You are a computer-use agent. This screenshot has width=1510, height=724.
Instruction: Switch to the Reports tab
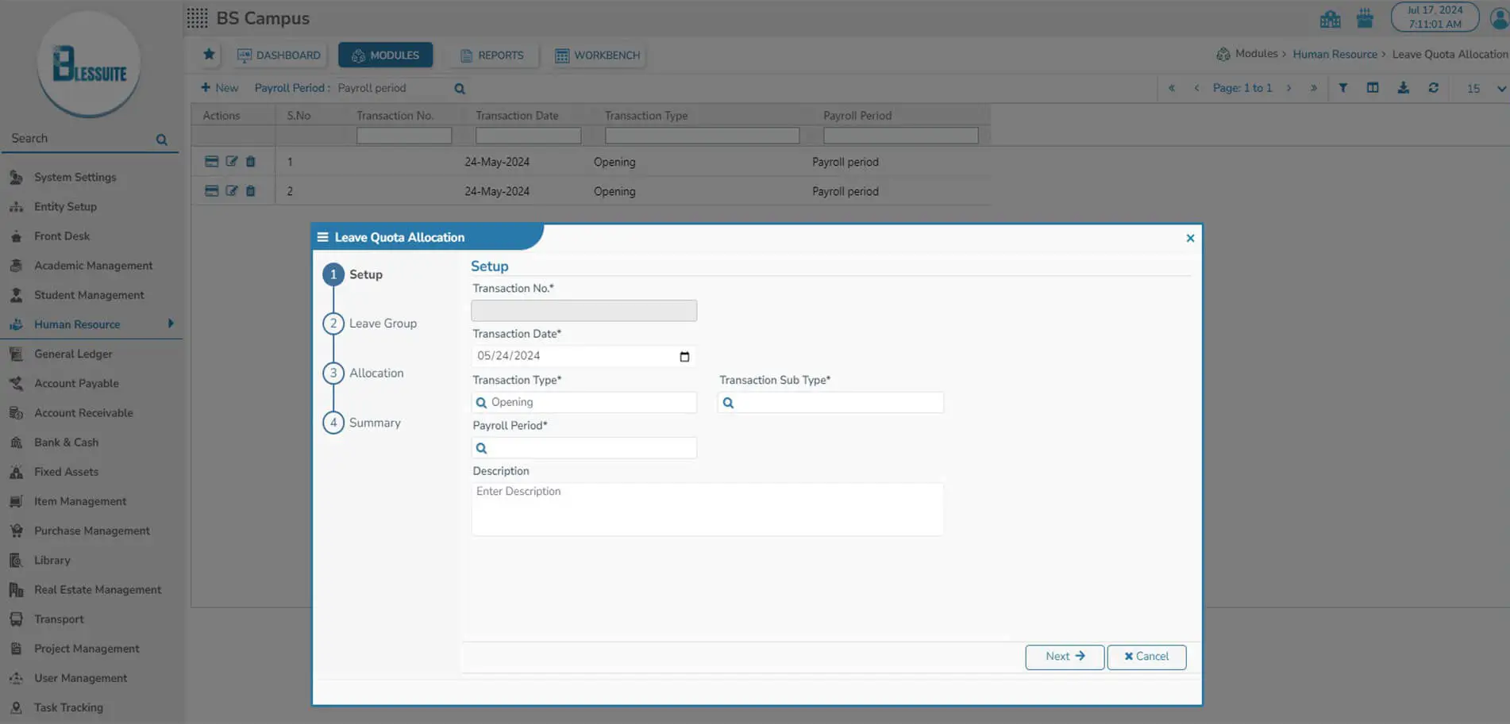pos(492,56)
